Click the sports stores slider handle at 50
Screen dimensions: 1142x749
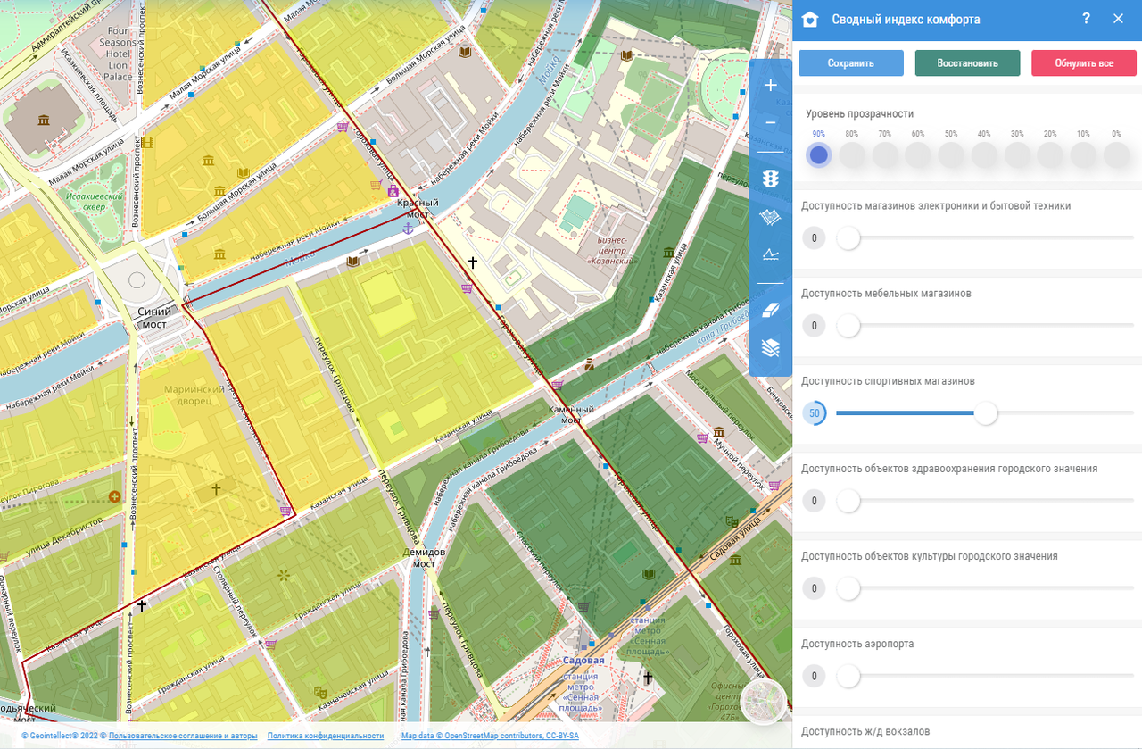(x=985, y=413)
